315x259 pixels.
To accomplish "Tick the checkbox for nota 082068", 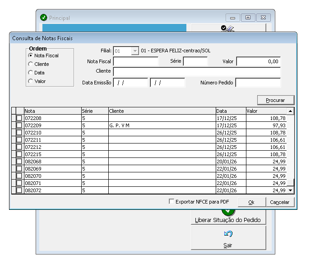I will 19,162.
